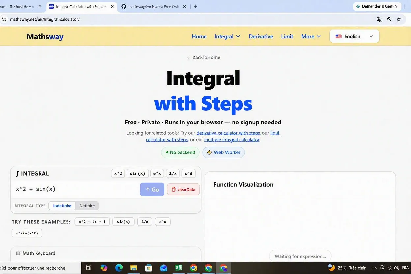Open the multiple integral calculator link

(232, 140)
